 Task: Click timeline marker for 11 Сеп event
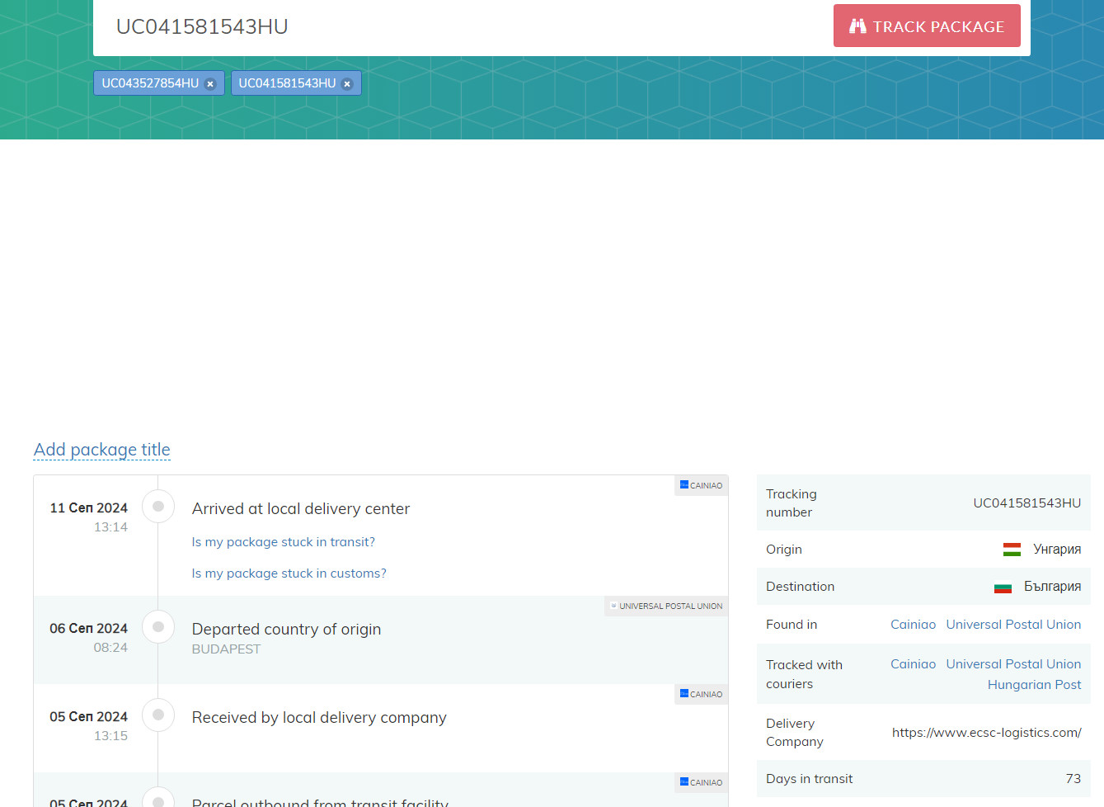[x=158, y=507]
